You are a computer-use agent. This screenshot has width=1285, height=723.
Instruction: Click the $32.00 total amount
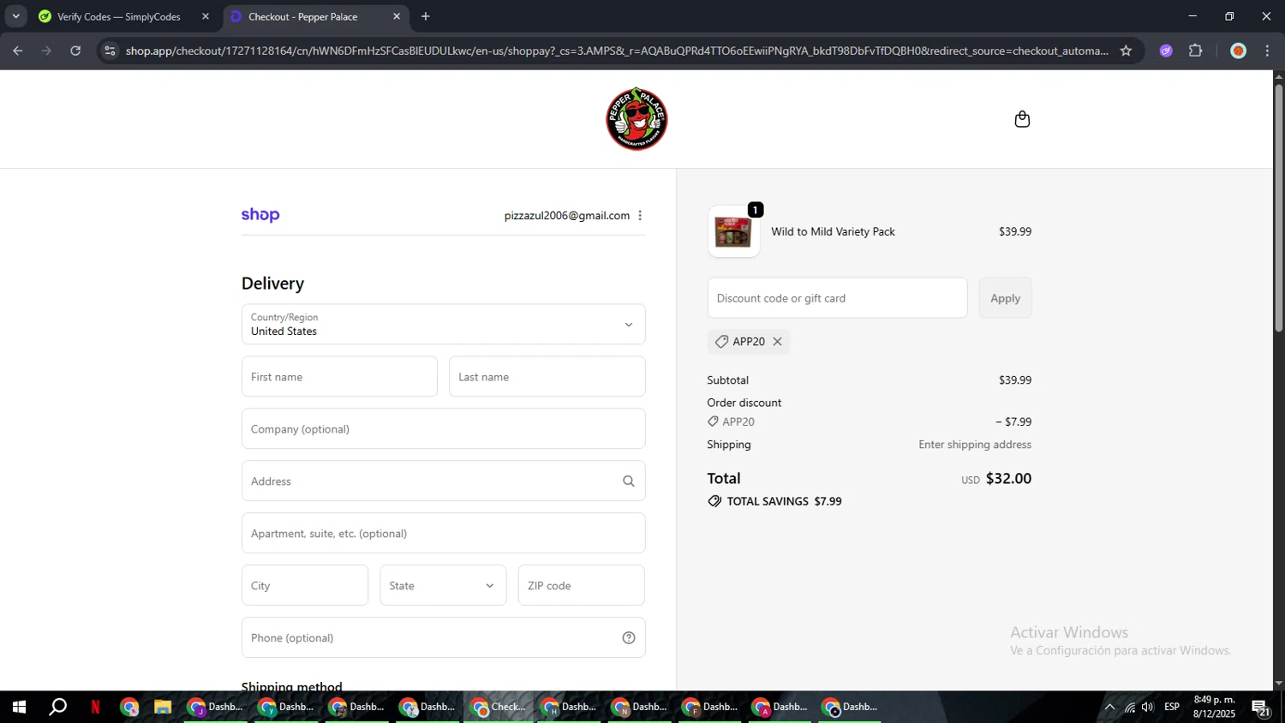point(1008,479)
